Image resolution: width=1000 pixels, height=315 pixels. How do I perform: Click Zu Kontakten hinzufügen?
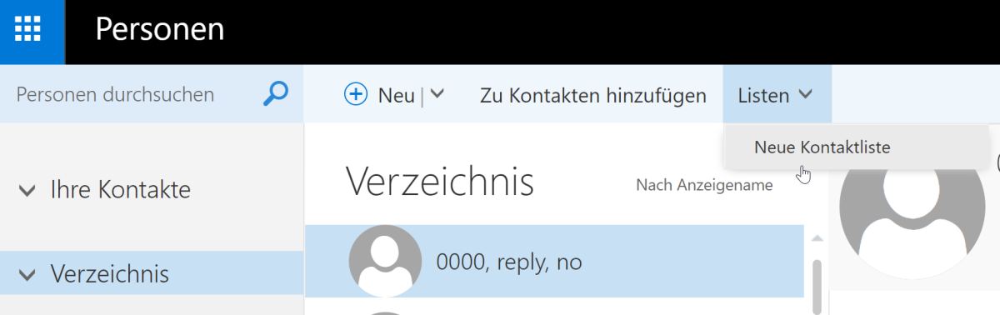[x=593, y=95]
